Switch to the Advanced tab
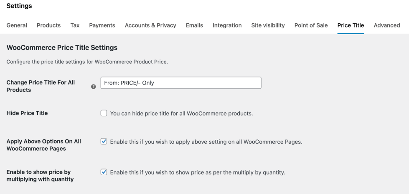This screenshot has height=194, width=409. (x=387, y=25)
